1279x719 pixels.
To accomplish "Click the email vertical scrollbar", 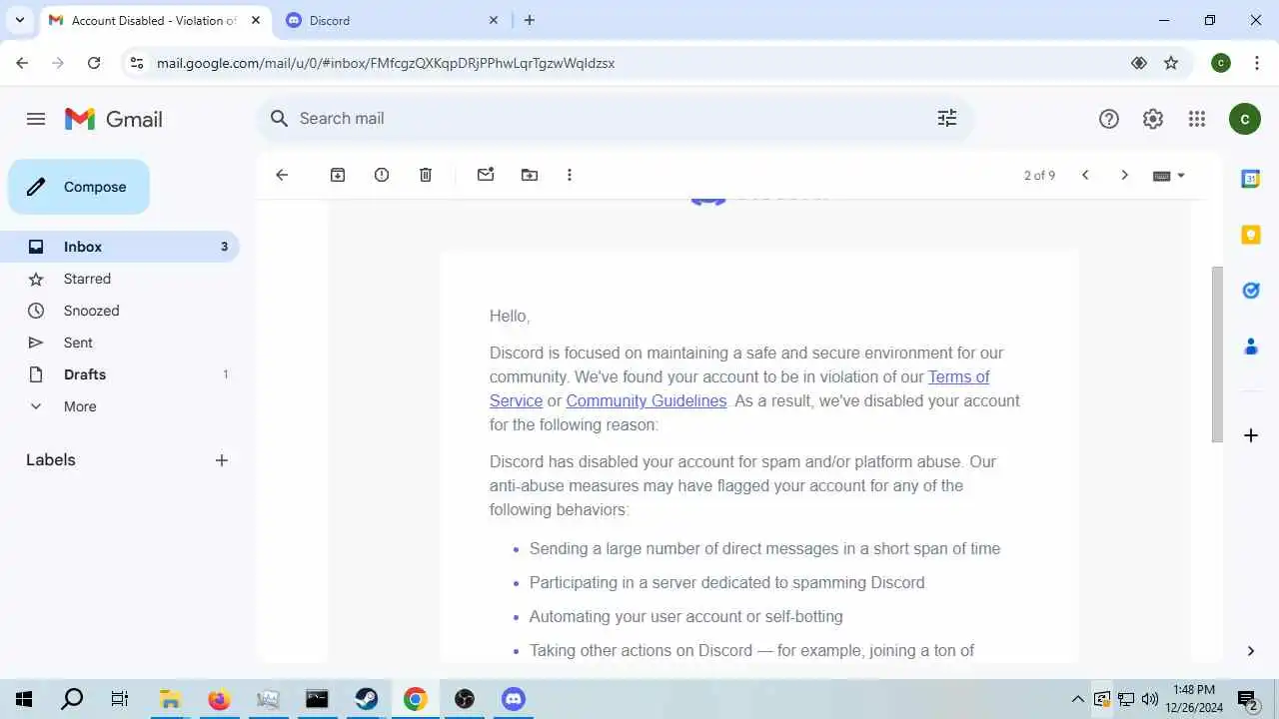I will coord(1217,355).
